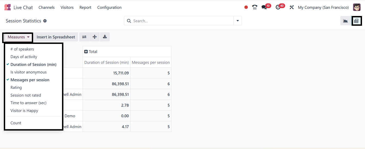Open the activities clock icon
365x149 pixels.
pyautogui.click(x=278, y=7)
